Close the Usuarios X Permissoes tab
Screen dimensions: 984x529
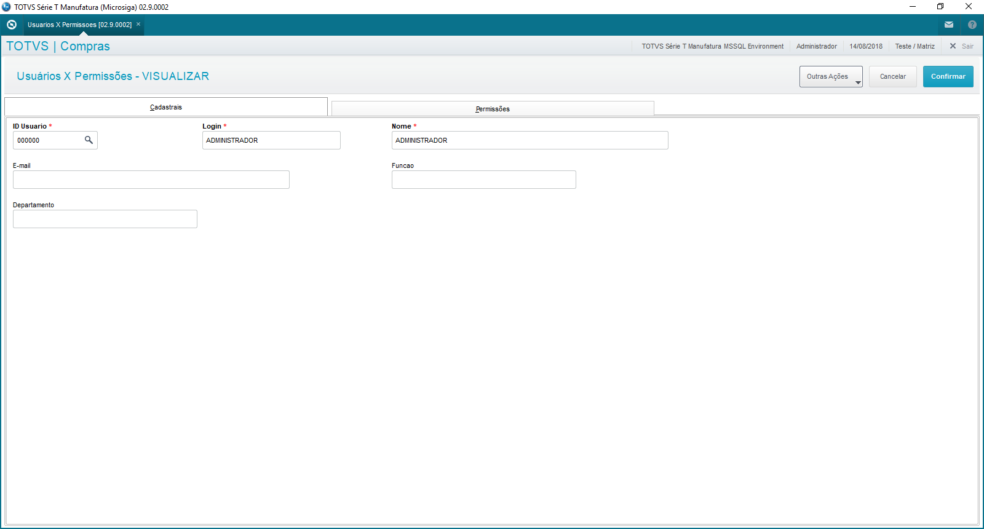138,25
